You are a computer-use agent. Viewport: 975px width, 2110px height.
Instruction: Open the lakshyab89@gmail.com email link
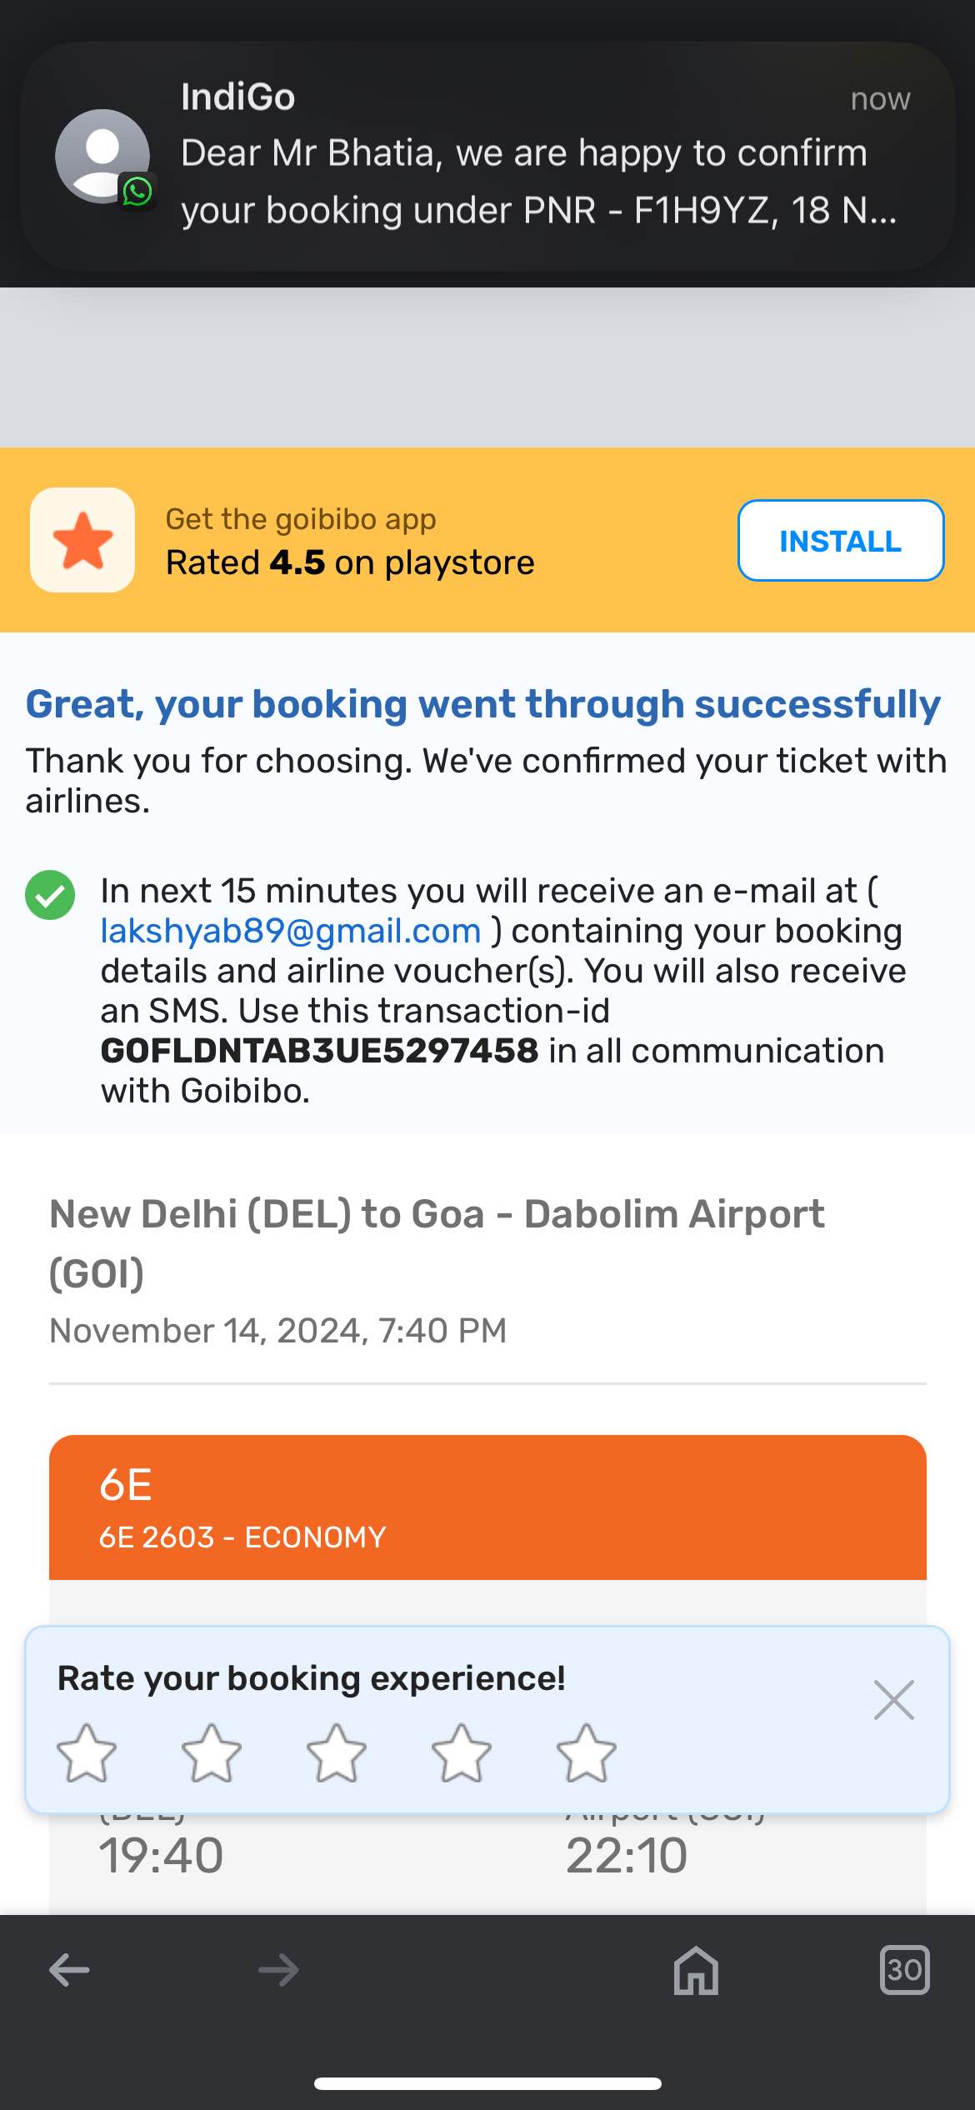291,931
